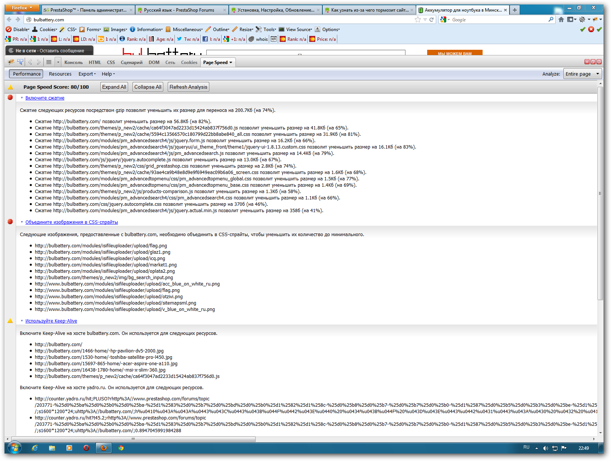Deactivate Firebug with the red power icon
Screen dimensions: 611x461
[x=599, y=62]
